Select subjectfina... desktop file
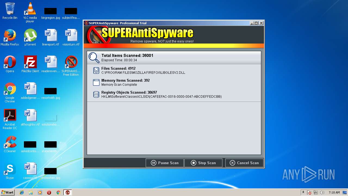Screen dimensions: 348x196 (71, 13)
